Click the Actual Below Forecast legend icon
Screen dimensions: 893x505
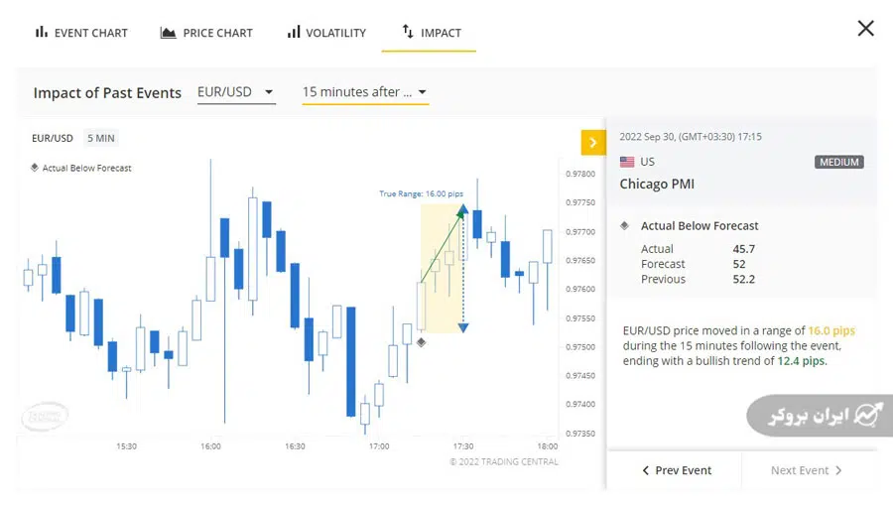pyautogui.click(x=35, y=168)
